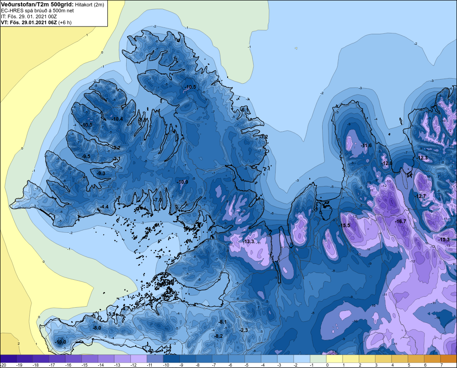The image size is (457, 368).
Task: Click the -9.3 temperature label
Action: (x=101, y=173)
